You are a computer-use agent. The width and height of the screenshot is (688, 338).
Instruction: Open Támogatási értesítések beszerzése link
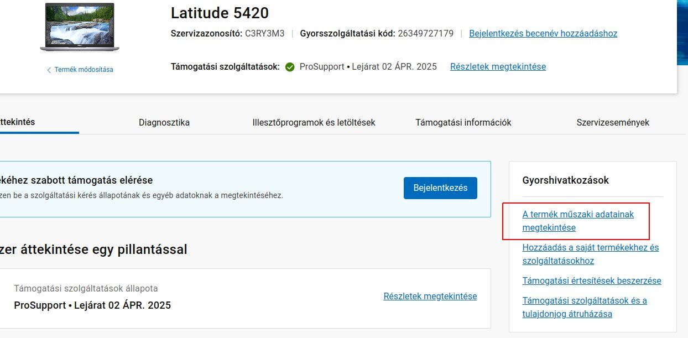click(x=592, y=280)
